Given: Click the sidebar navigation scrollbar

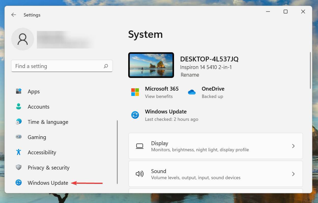Looking at the screenshot, I should point(117,152).
